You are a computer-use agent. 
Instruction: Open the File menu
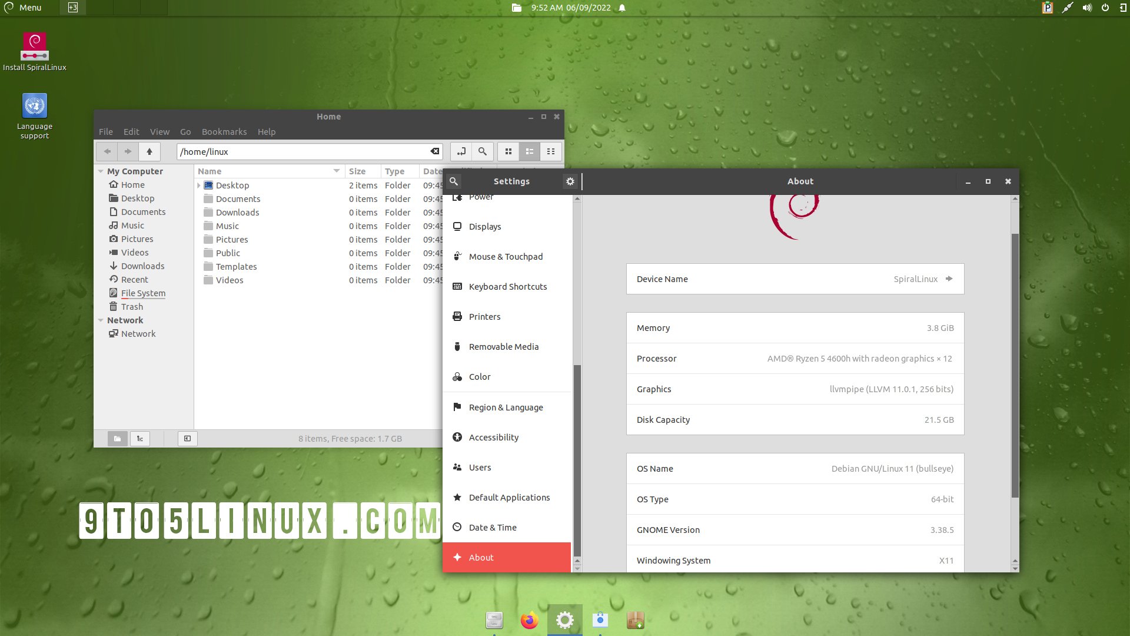106,132
